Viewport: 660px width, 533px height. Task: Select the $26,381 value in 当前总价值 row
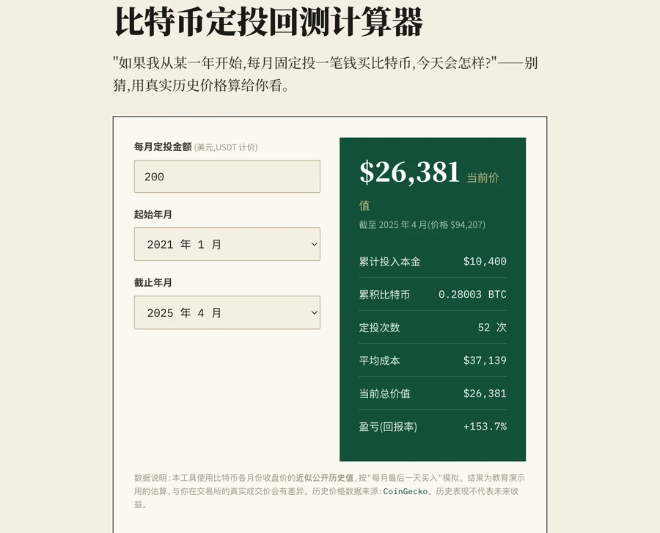pyautogui.click(x=485, y=393)
